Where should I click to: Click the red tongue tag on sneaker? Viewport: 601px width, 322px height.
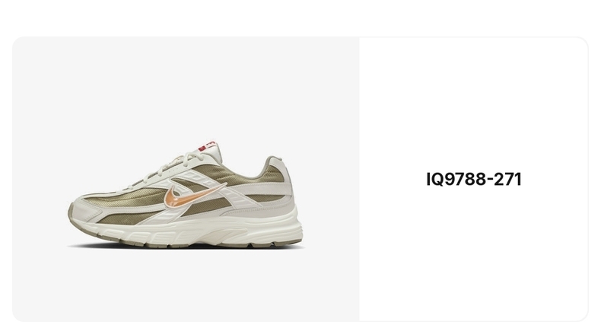click(207, 146)
